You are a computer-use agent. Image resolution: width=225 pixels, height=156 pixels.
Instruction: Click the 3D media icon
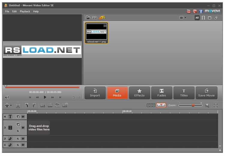(x=94, y=18)
